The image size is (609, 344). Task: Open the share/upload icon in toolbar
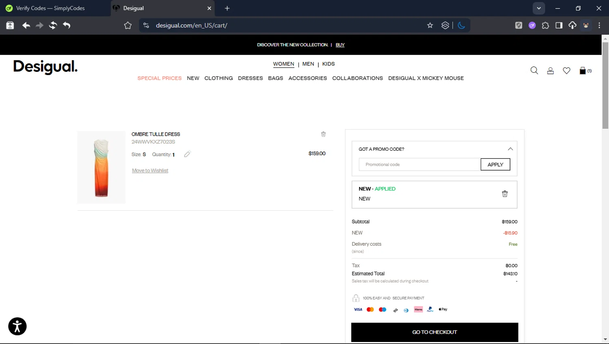tap(10, 25)
